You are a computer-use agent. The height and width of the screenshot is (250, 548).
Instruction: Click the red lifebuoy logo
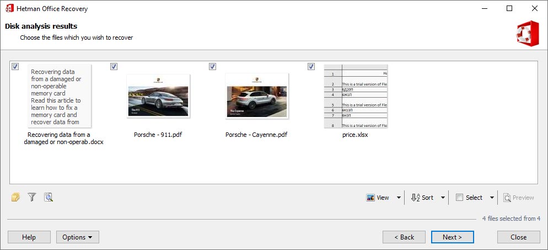tap(528, 34)
